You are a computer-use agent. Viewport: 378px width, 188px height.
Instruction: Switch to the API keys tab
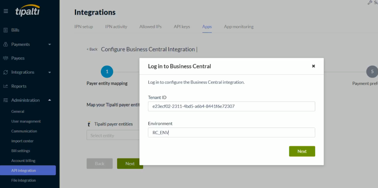[x=182, y=27]
